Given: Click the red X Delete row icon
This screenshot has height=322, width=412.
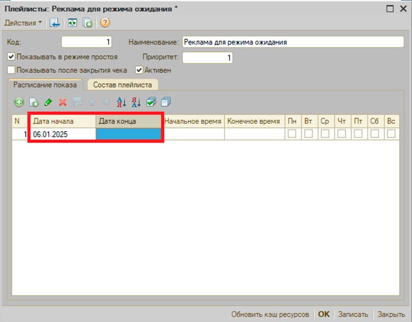Looking at the screenshot, I should 63,102.
